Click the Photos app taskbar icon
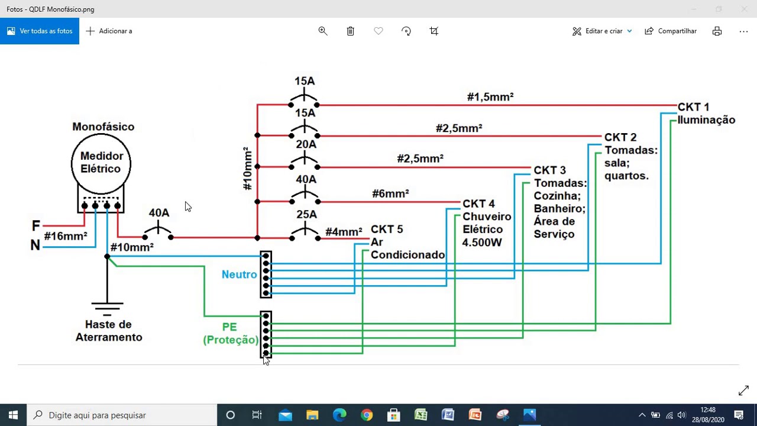The width and height of the screenshot is (757, 426). (x=529, y=415)
